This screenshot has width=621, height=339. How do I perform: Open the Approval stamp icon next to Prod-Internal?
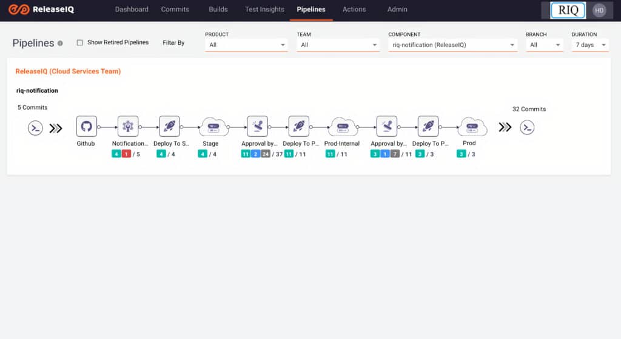(387, 127)
